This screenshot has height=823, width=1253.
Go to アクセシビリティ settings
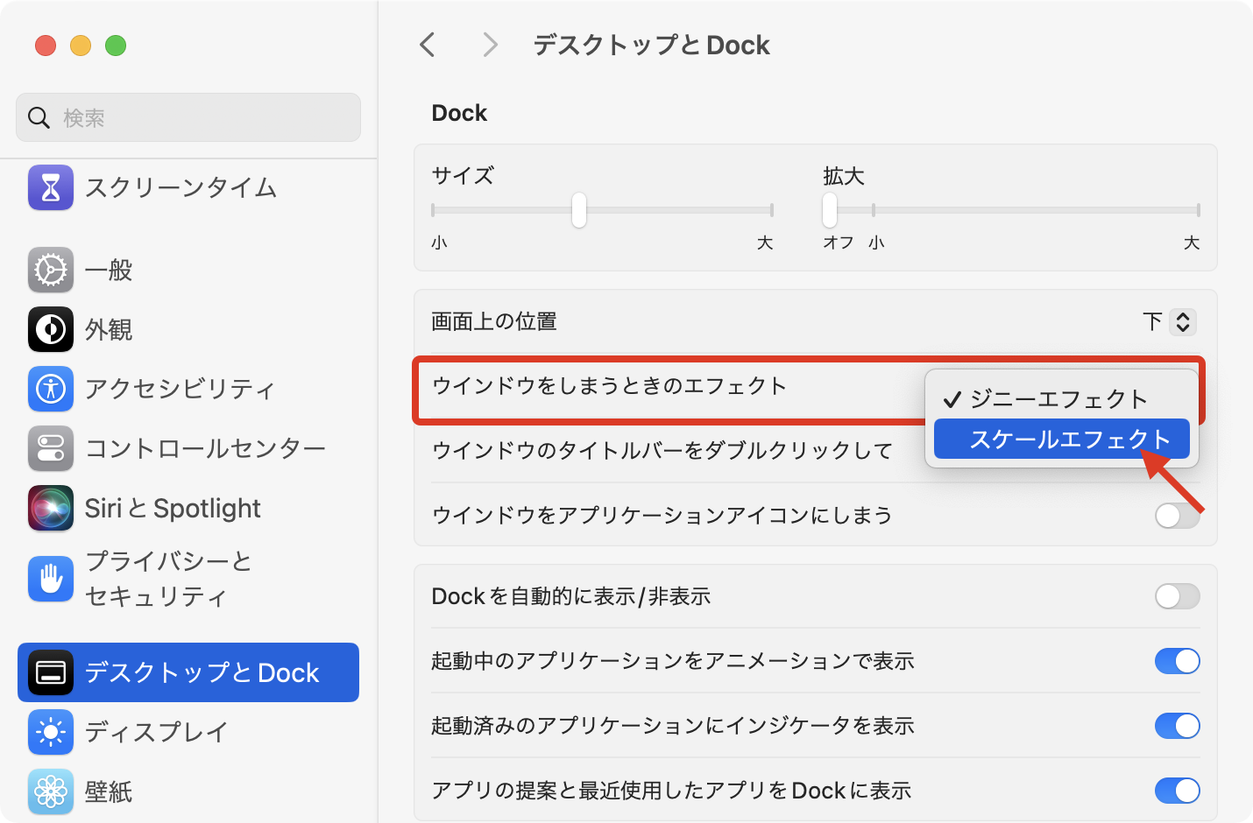tap(188, 389)
